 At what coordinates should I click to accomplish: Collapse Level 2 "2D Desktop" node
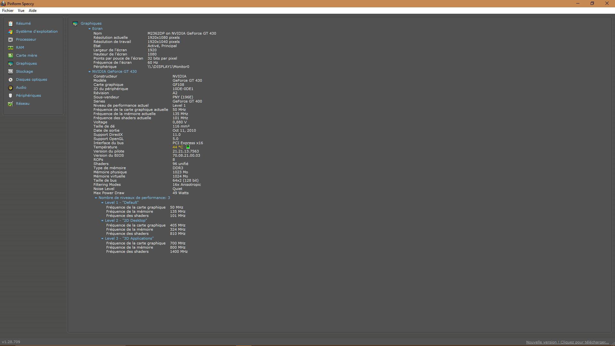(x=102, y=221)
